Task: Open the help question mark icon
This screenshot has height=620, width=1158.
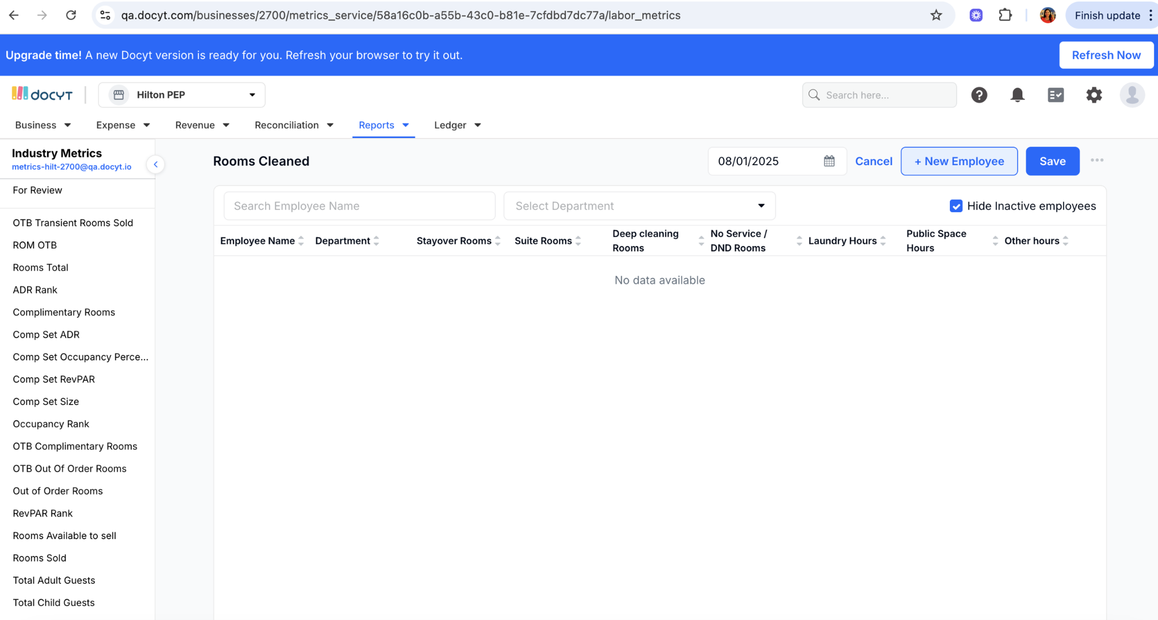Action: pos(979,95)
